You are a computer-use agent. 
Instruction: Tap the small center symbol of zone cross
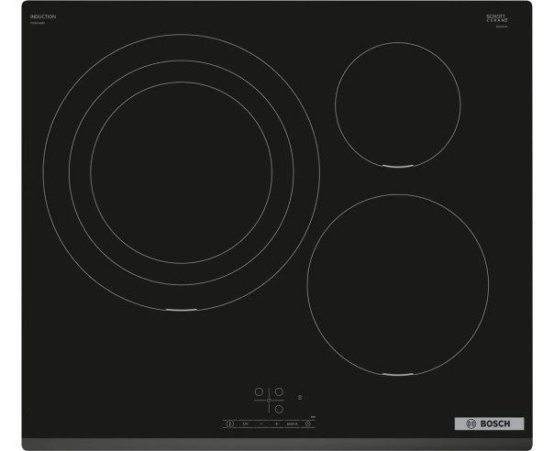[x=269, y=401]
